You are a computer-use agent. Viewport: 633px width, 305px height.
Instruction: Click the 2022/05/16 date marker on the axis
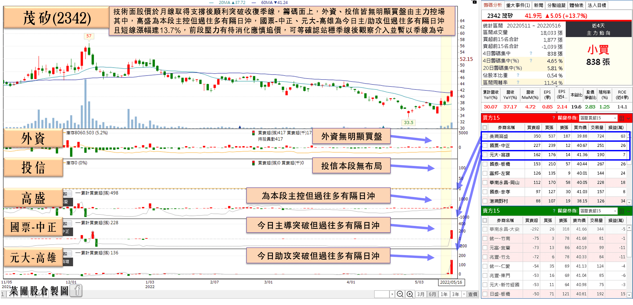coord(451,282)
